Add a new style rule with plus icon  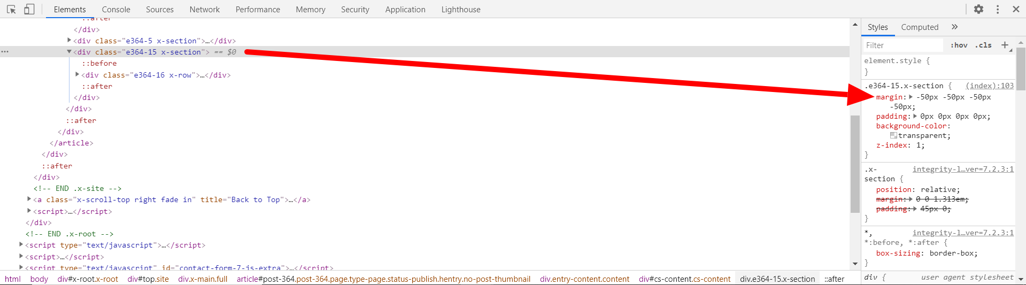pos(1005,45)
